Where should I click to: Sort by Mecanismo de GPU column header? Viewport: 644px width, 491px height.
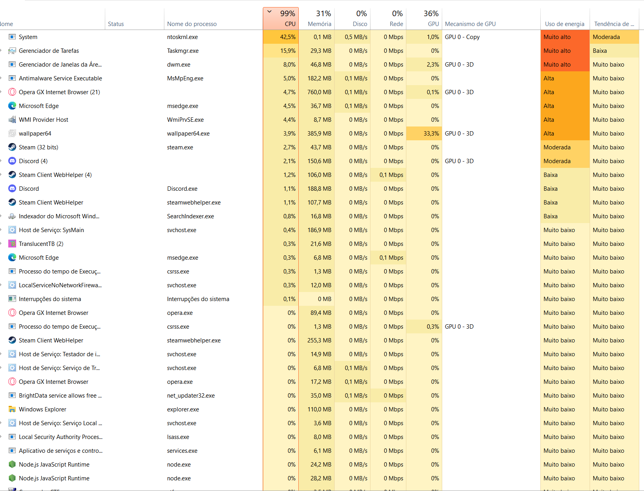click(491, 19)
